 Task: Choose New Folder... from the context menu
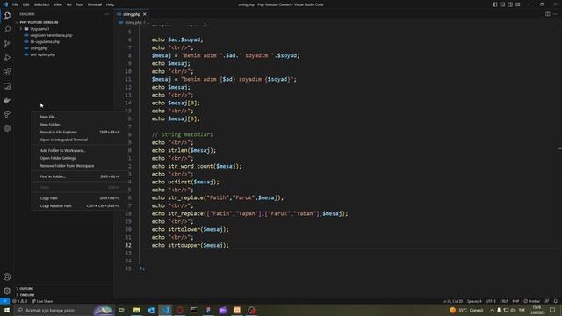click(79, 125)
